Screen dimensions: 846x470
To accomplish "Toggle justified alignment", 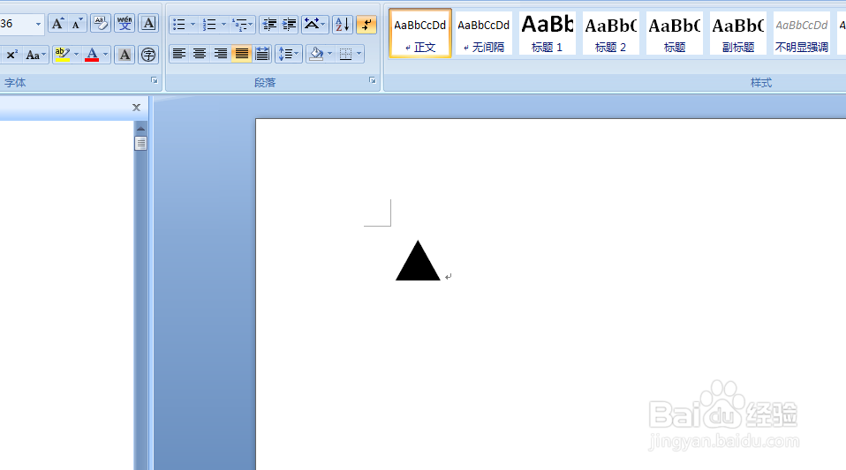I will pos(241,54).
